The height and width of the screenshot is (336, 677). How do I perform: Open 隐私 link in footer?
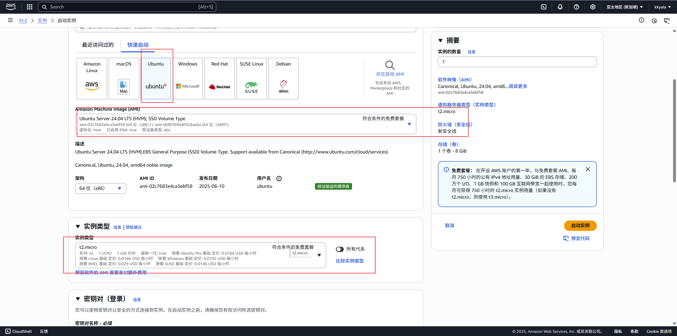[x=618, y=332]
